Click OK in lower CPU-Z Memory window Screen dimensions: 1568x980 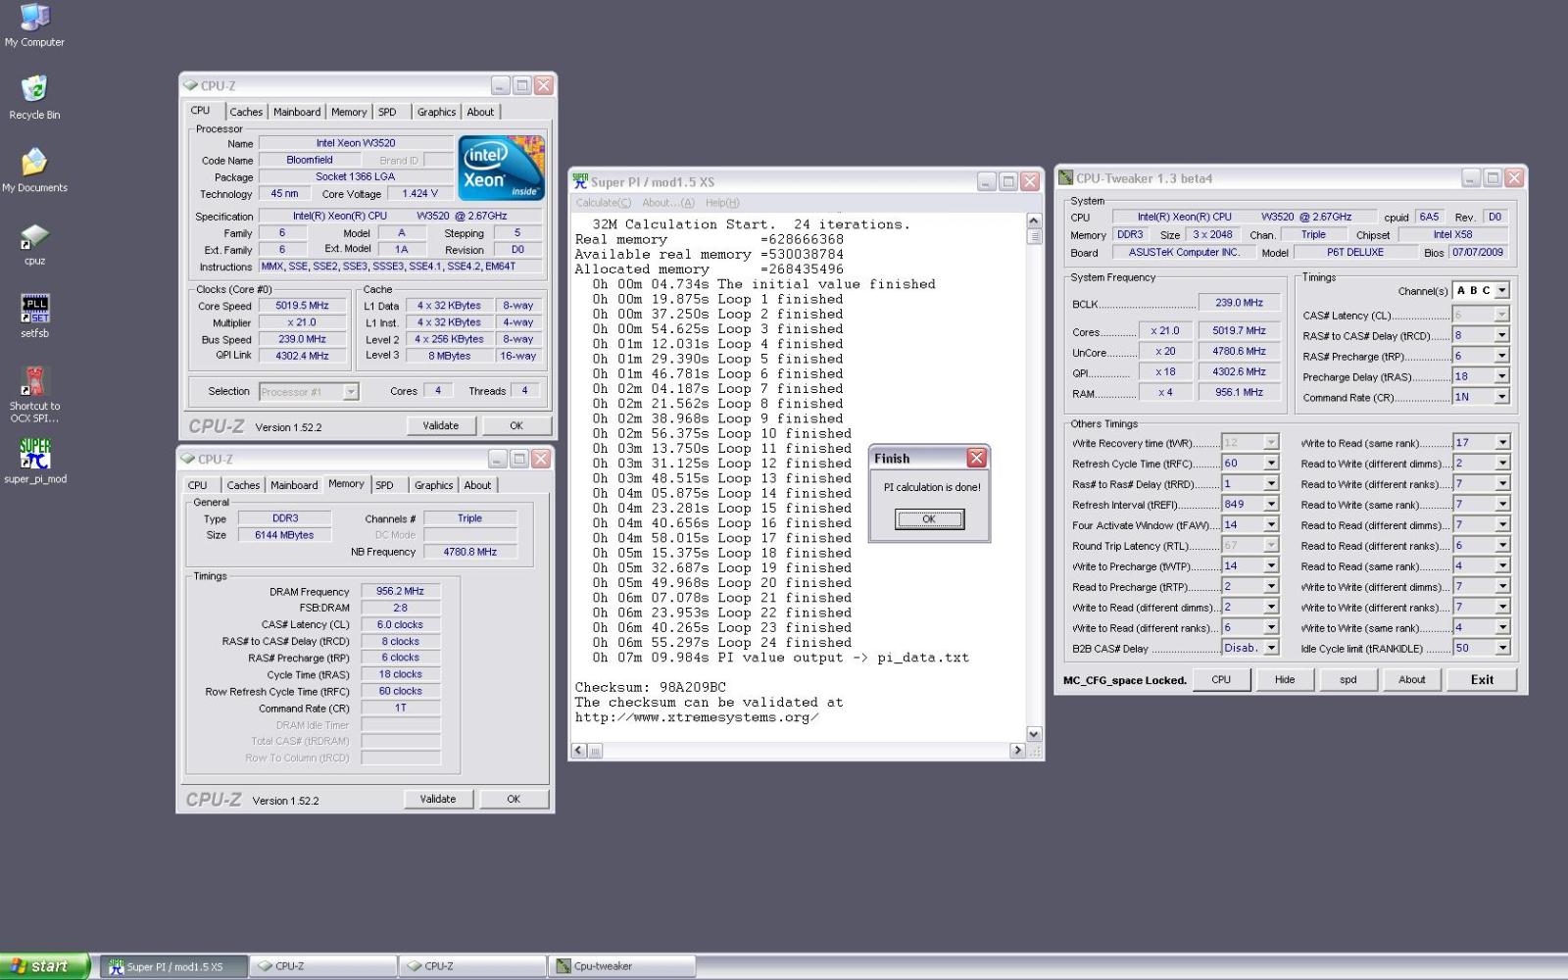coord(513,799)
